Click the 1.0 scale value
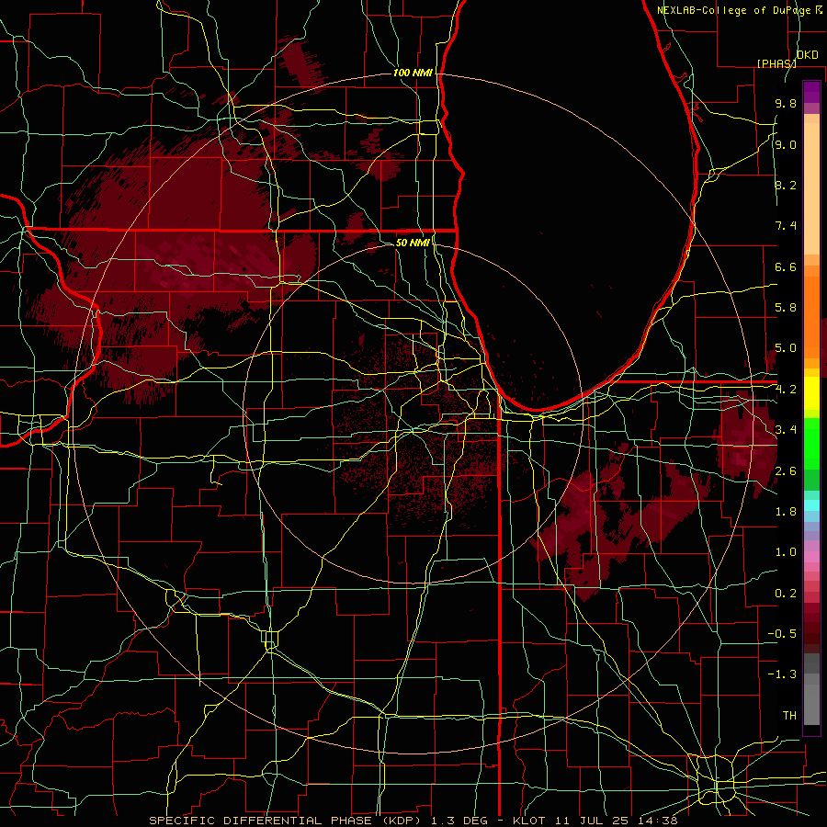 click(786, 552)
